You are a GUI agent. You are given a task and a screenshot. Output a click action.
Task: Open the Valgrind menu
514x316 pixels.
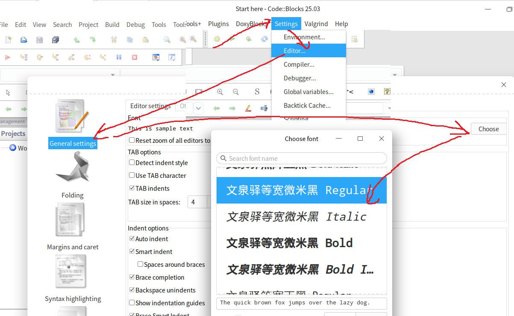[x=316, y=24]
